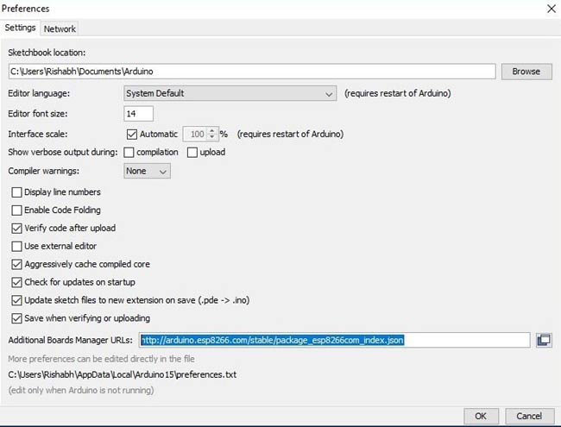561x427 pixels.
Task: Expand the Compiler warnings dropdown
Action: pyautogui.click(x=147, y=171)
